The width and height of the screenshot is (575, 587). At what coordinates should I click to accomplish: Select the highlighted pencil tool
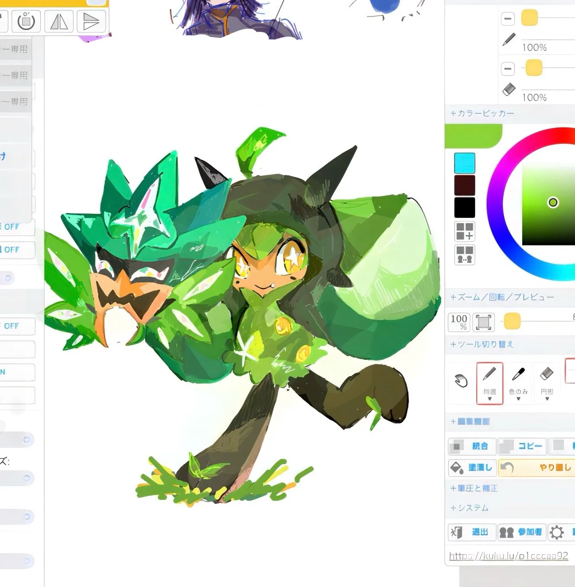pyautogui.click(x=490, y=384)
